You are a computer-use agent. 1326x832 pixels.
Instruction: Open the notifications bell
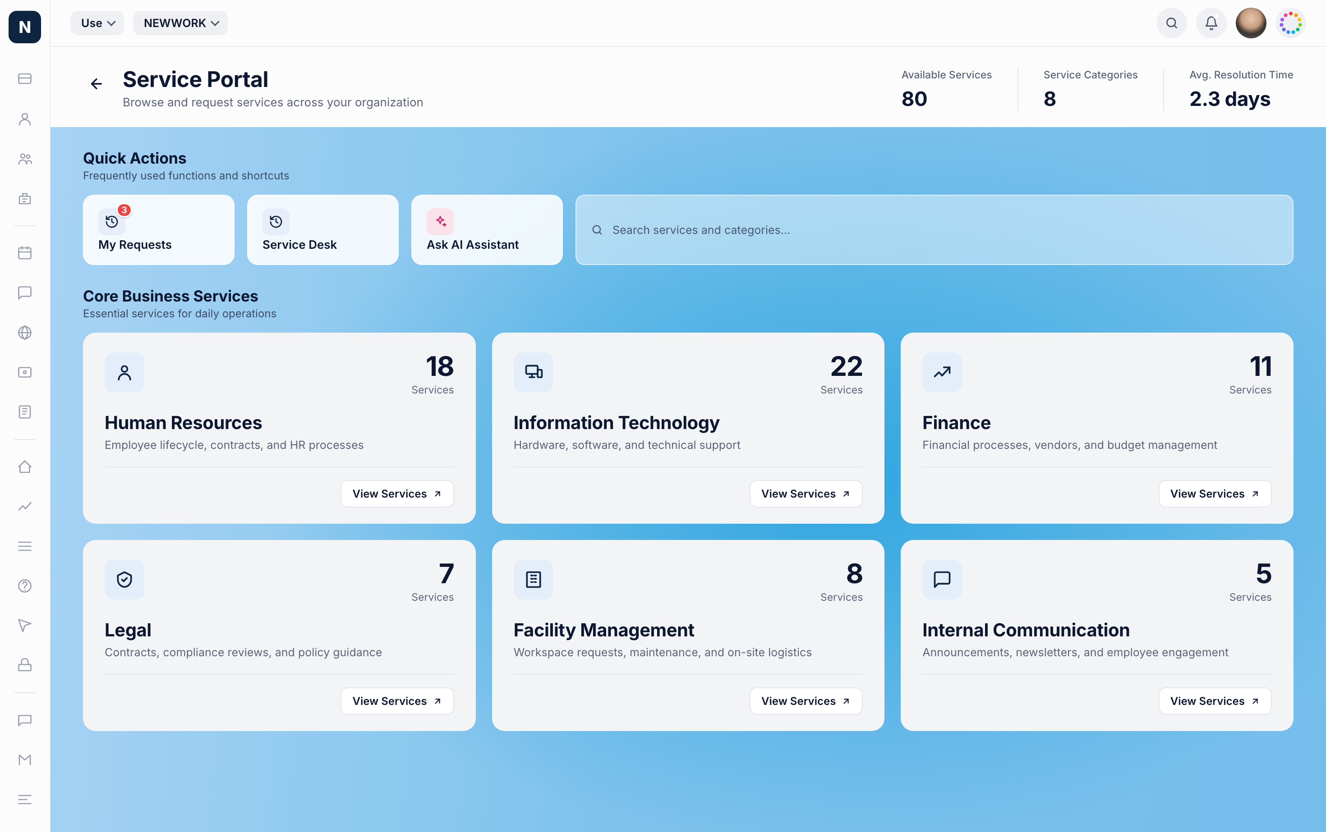point(1211,23)
